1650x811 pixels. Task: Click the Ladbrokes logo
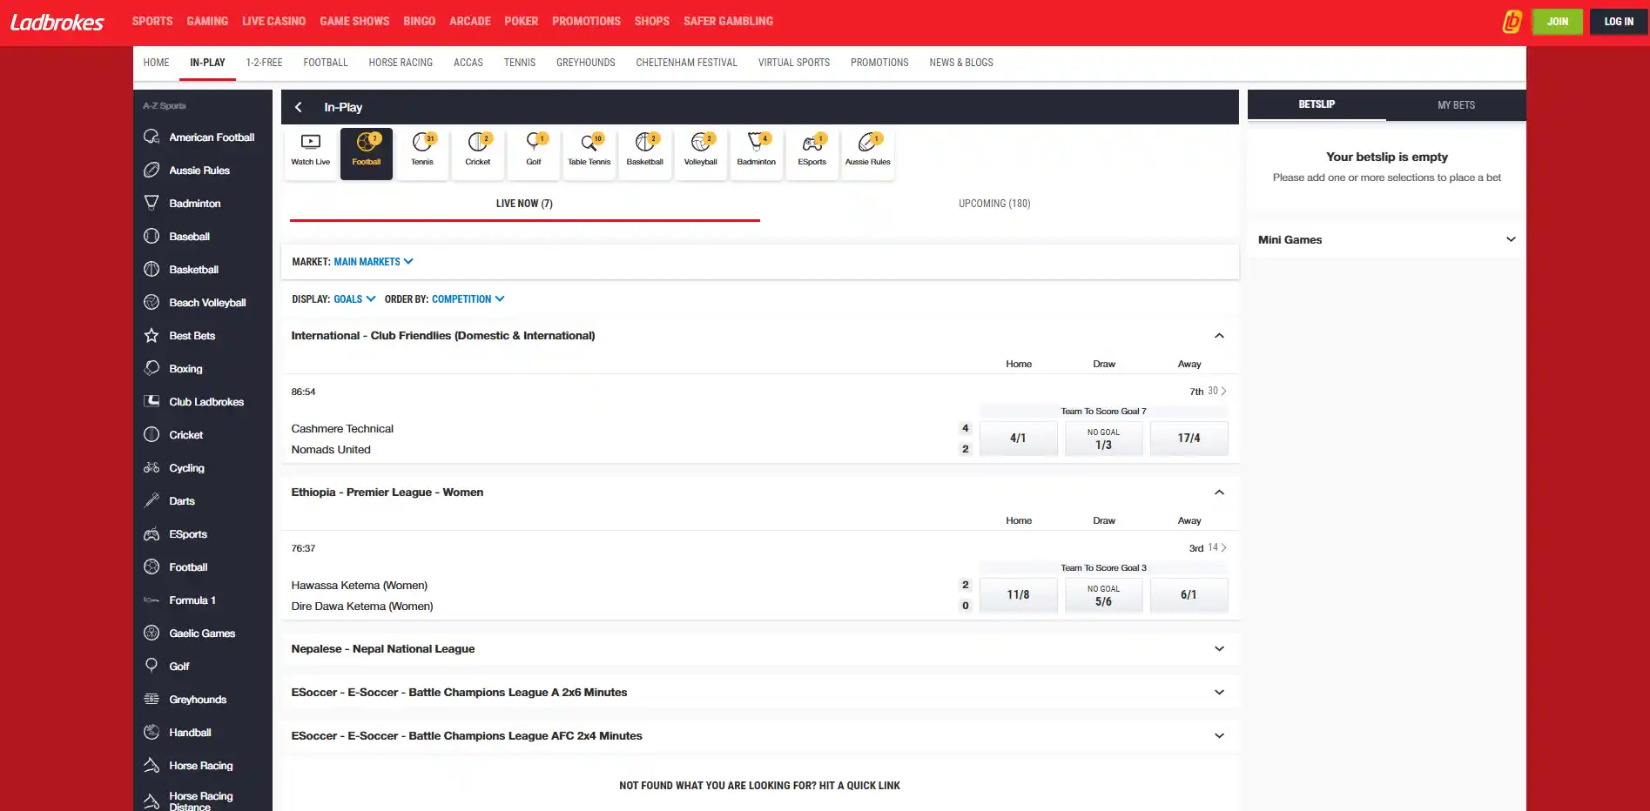(x=57, y=22)
